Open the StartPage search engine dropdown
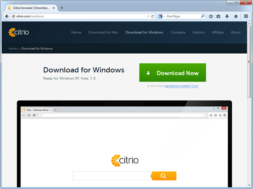The width and height of the screenshot is (253, 189). pos(161,16)
